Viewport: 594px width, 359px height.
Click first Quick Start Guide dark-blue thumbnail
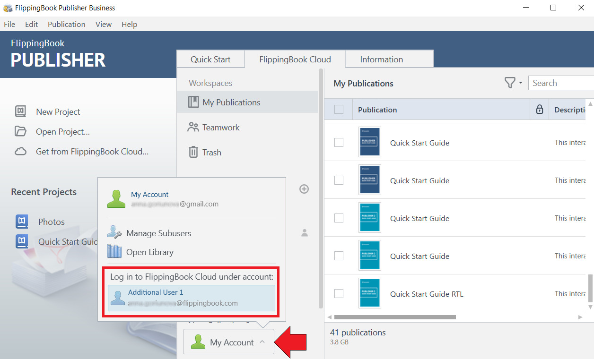[370, 142]
